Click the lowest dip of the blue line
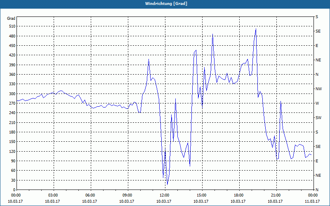This screenshot has height=206, width=330. (x=167, y=185)
